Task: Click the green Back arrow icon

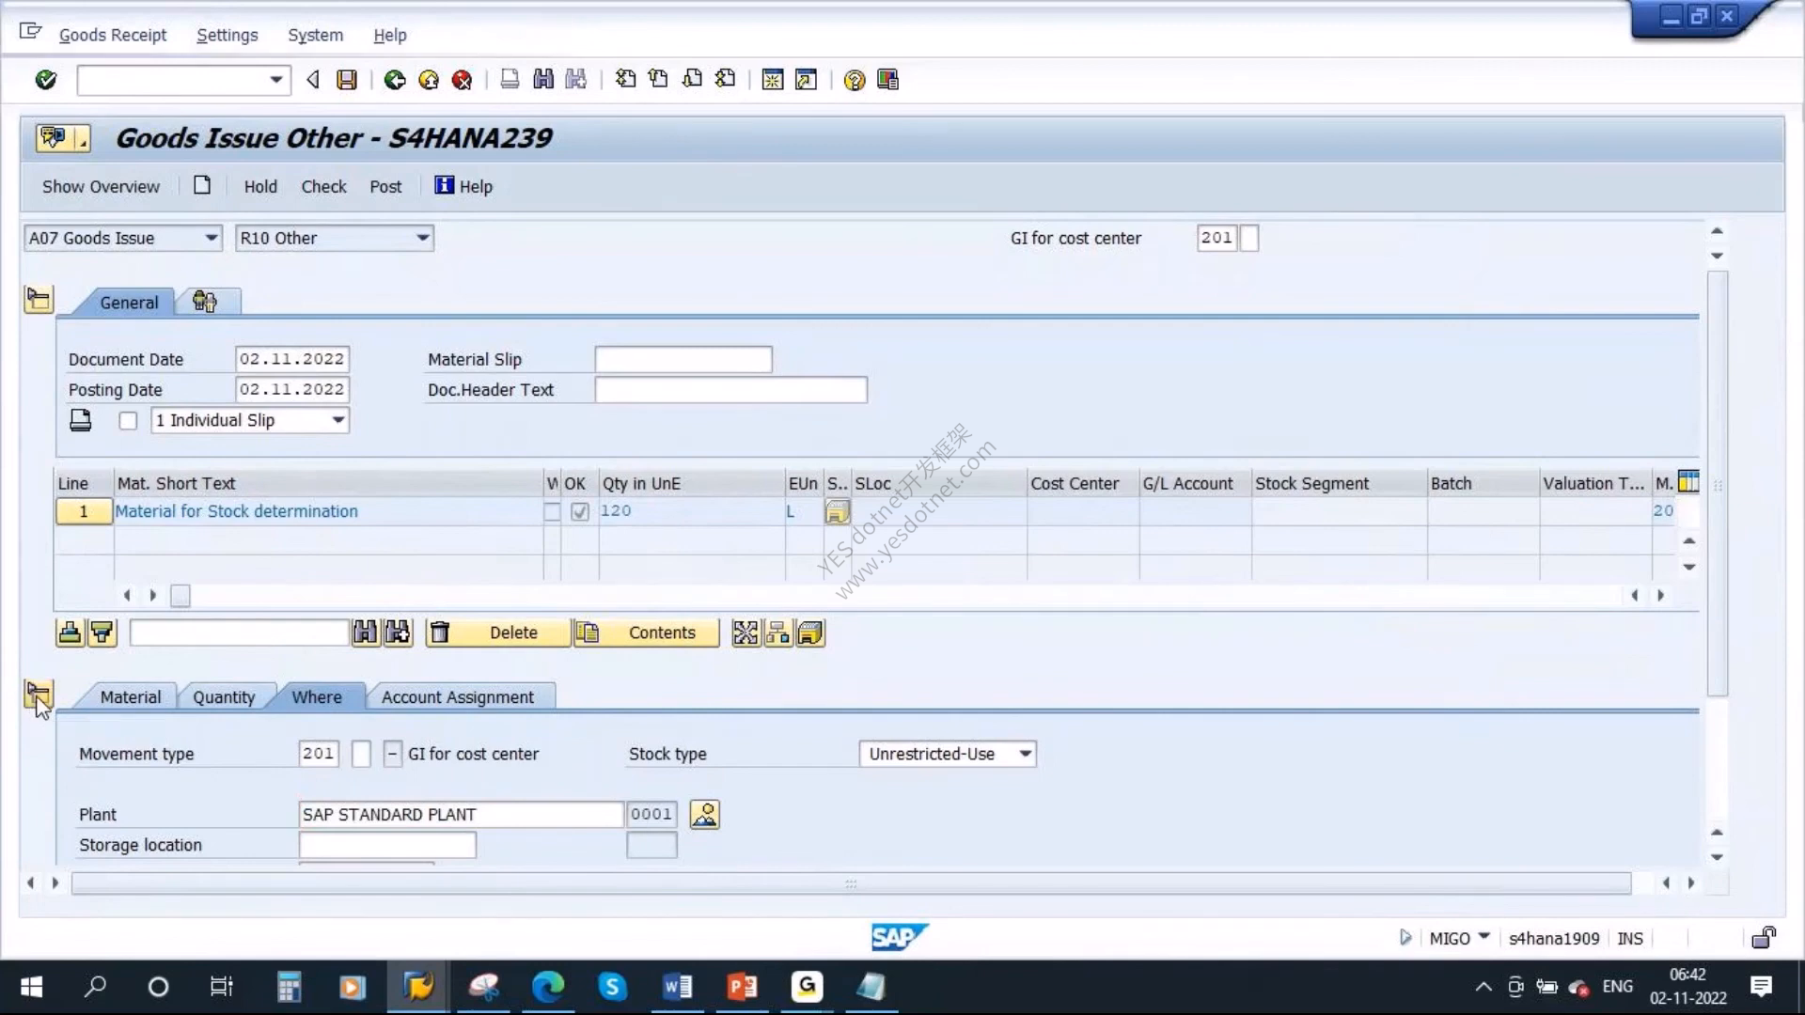Action: pyautogui.click(x=395, y=80)
